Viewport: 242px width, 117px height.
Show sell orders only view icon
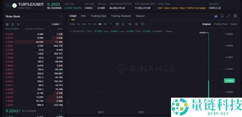[x=18, y=24]
